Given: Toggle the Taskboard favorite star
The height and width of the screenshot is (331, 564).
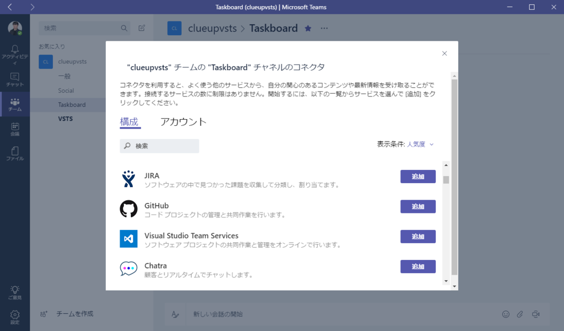Looking at the screenshot, I should pyautogui.click(x=308, y=29).
